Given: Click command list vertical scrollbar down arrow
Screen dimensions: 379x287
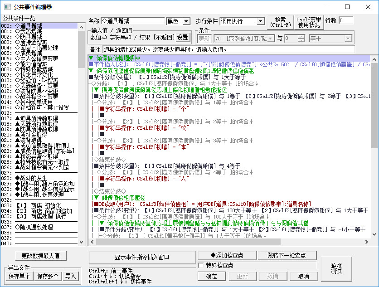Looking at the screenshot, I should tap(374, 234).
